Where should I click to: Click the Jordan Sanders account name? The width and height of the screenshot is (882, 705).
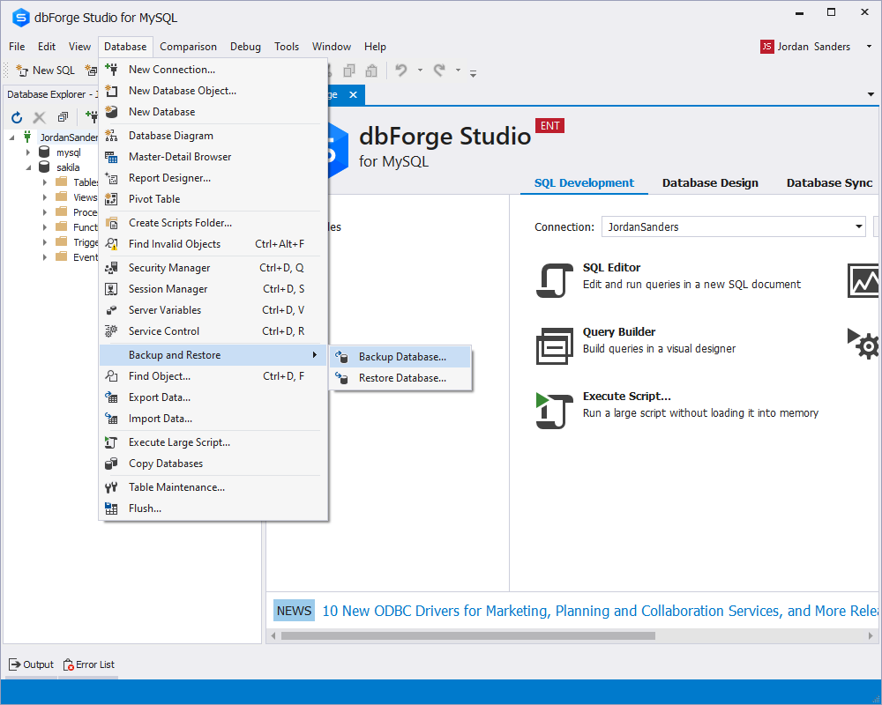click(x=813, y=47)
